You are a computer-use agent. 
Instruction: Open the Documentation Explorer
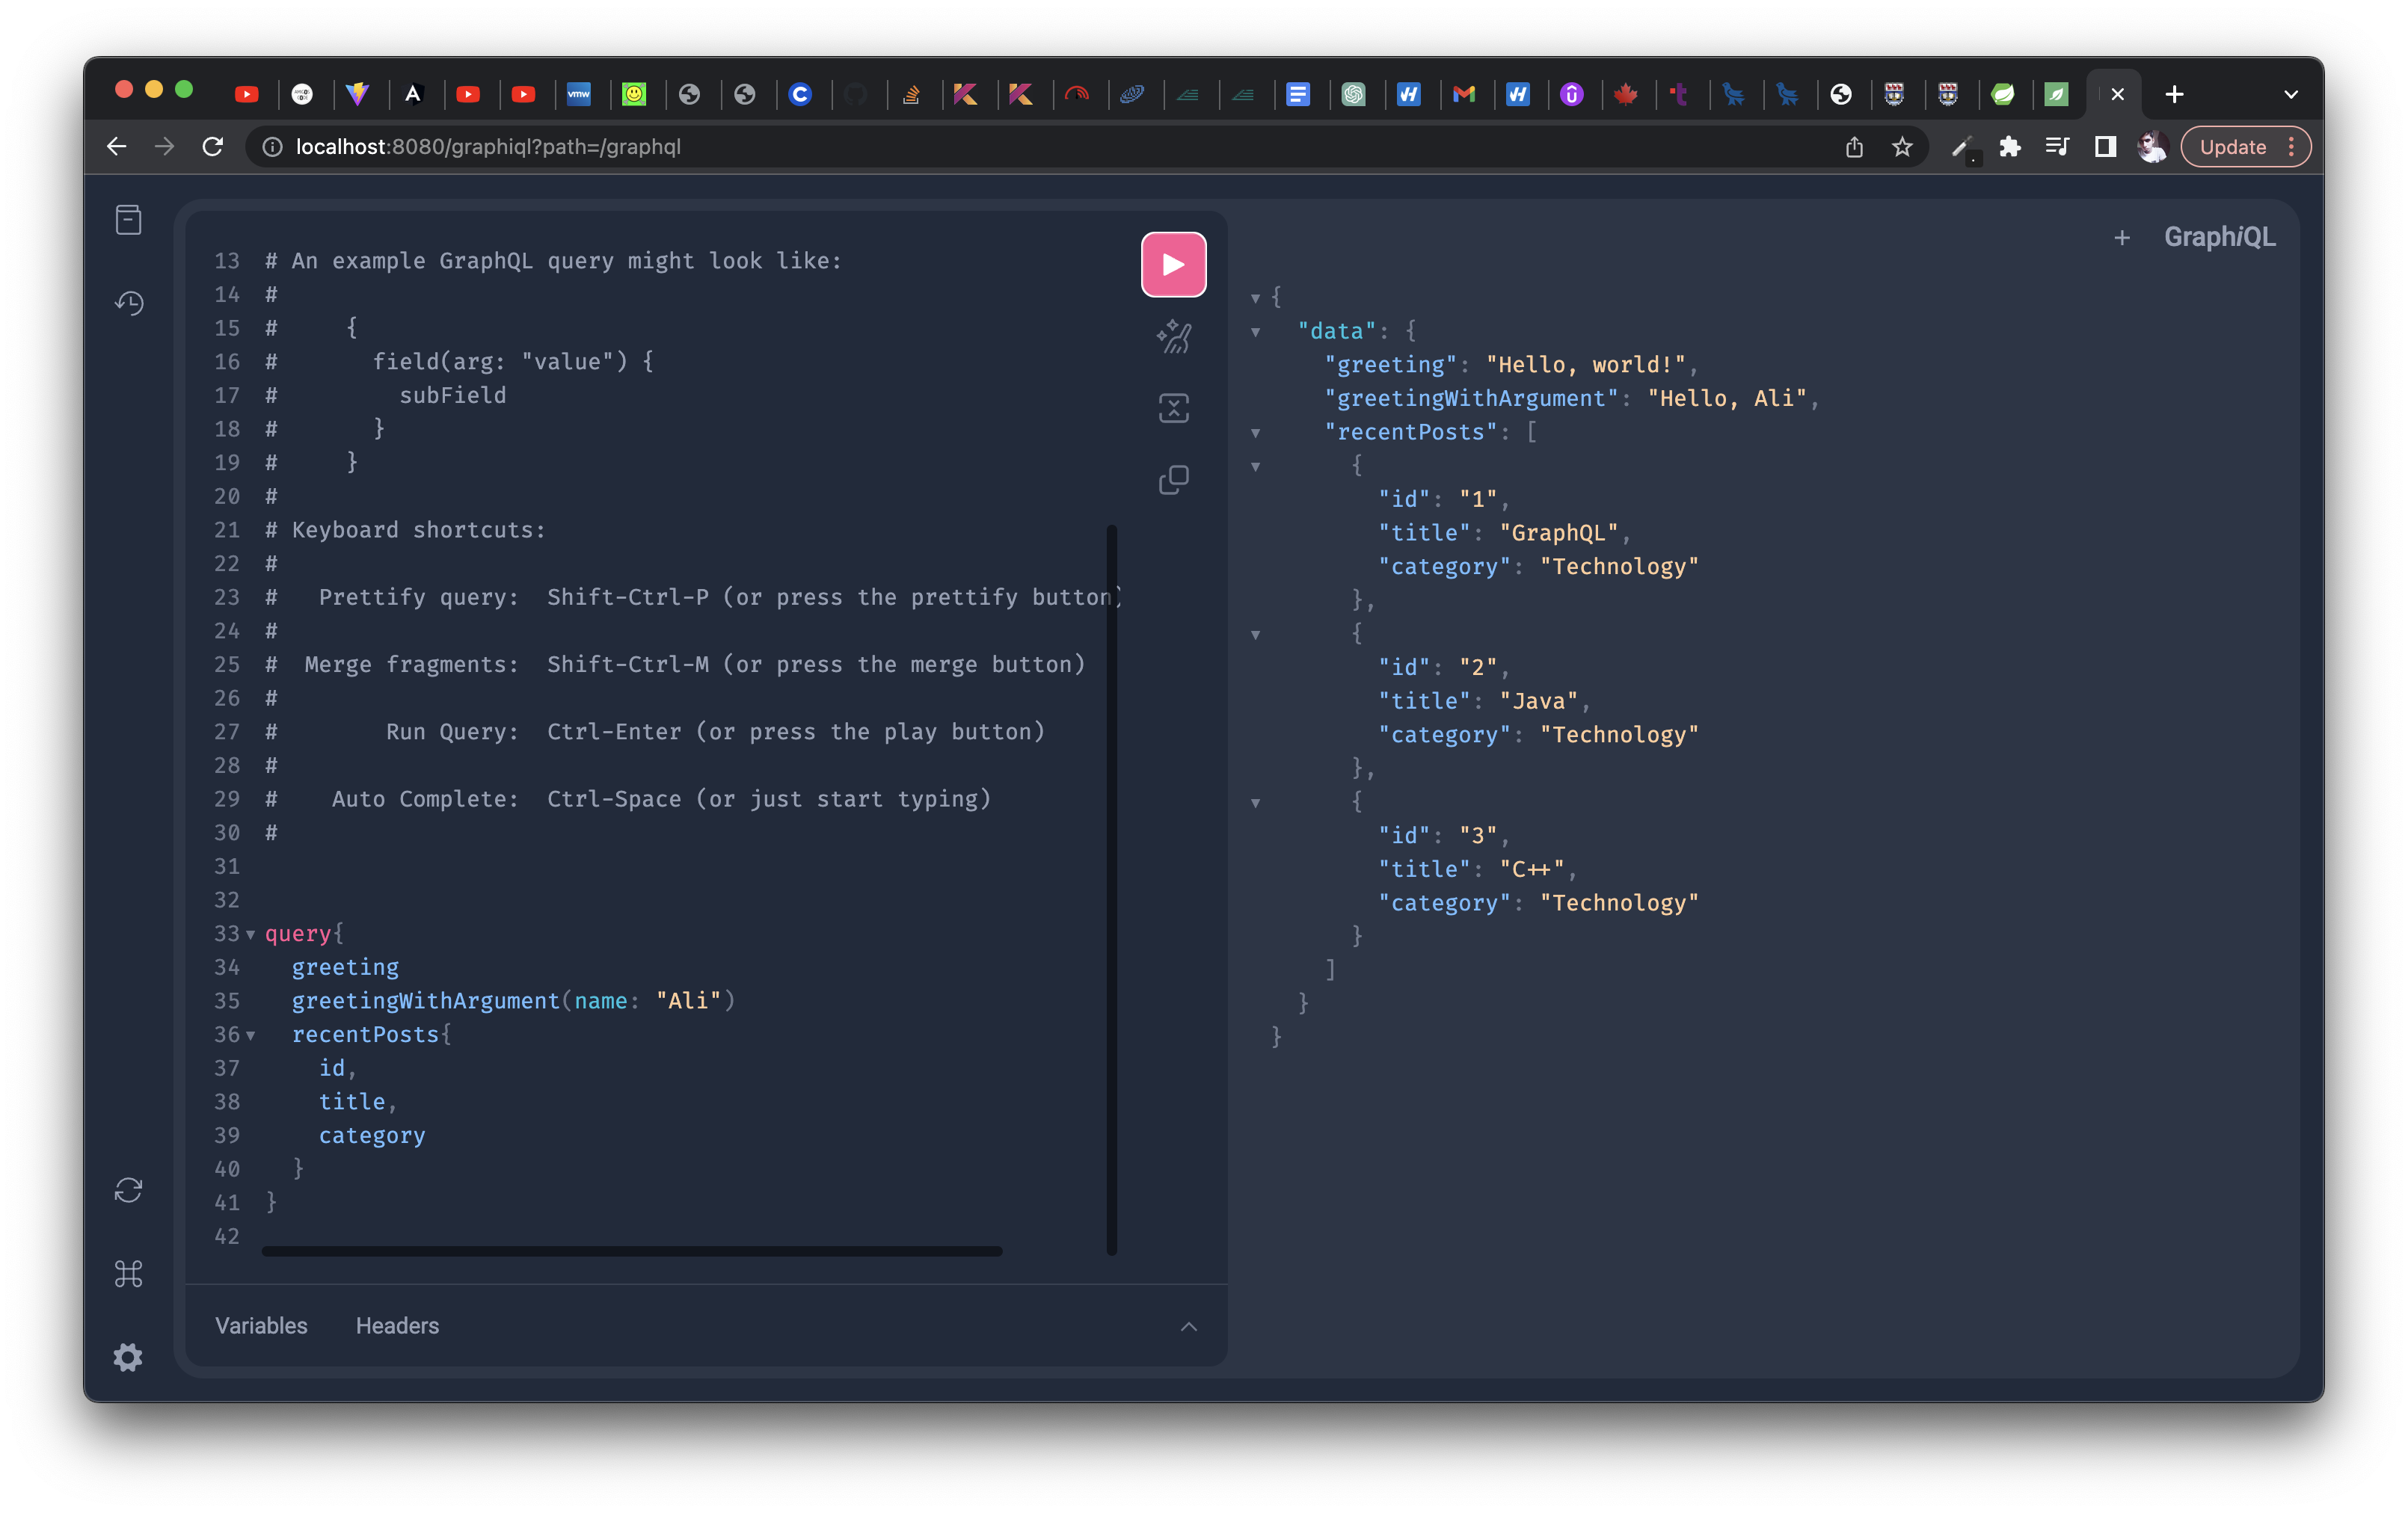click(129, 219)
